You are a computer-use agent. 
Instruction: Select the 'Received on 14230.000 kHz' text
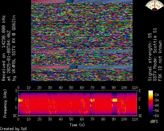3,48
